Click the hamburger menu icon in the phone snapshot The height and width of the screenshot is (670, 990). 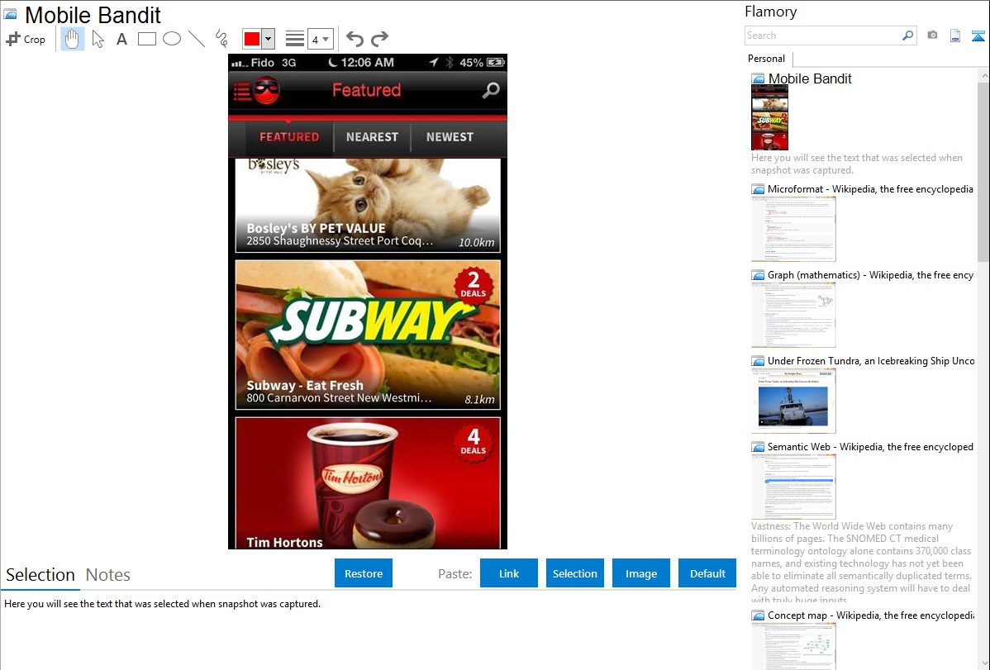point(242,92)
